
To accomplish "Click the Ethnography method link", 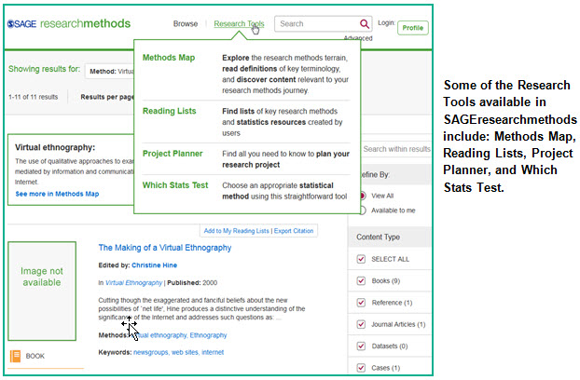I will [x=208, y=335].
